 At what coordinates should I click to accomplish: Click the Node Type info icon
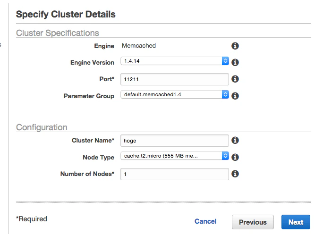coord(235,157)
